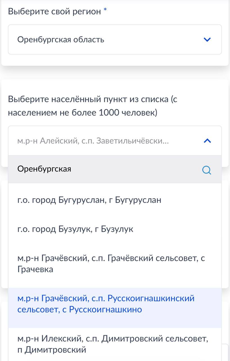Pick Грачёвский сельсовет, с Грачевка option

(111, 263)
